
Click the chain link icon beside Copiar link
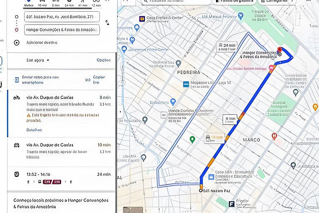(88, 80)
